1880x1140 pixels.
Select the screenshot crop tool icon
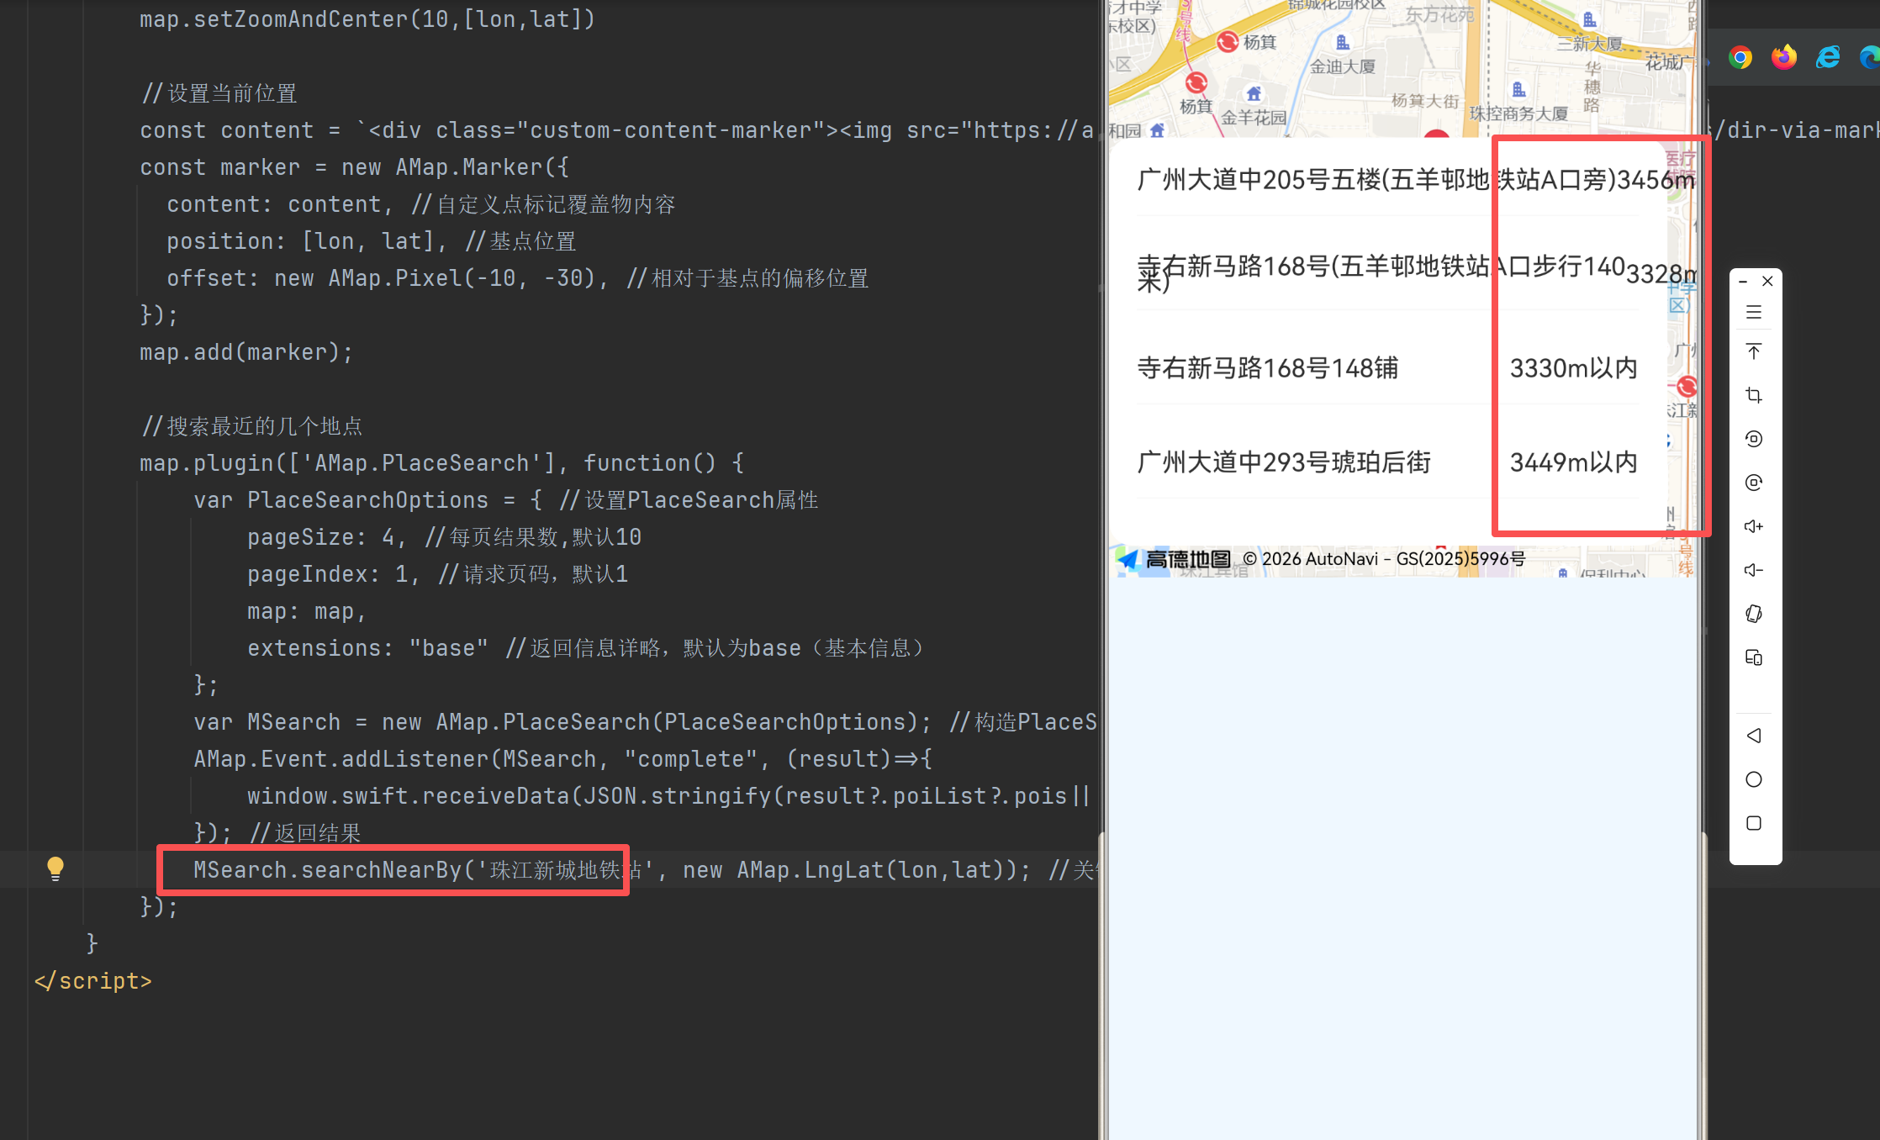(1754, 395)
